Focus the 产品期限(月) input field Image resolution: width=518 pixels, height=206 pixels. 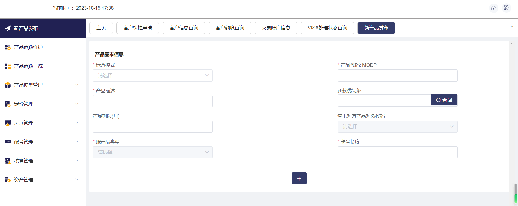153,127
